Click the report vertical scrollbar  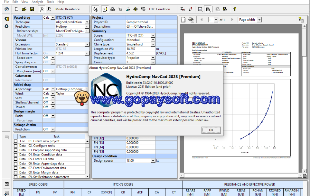point(305,99)
